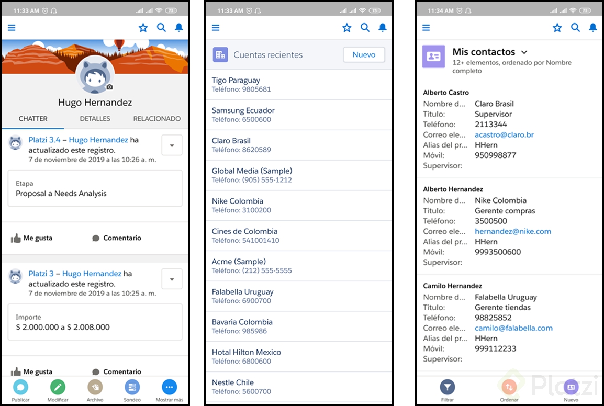The width and height of the screenshot is (604, 406).
Task: Tap the Importe $ 2.000.000 a $ 2.008.000 card
Action: [95, 322]
